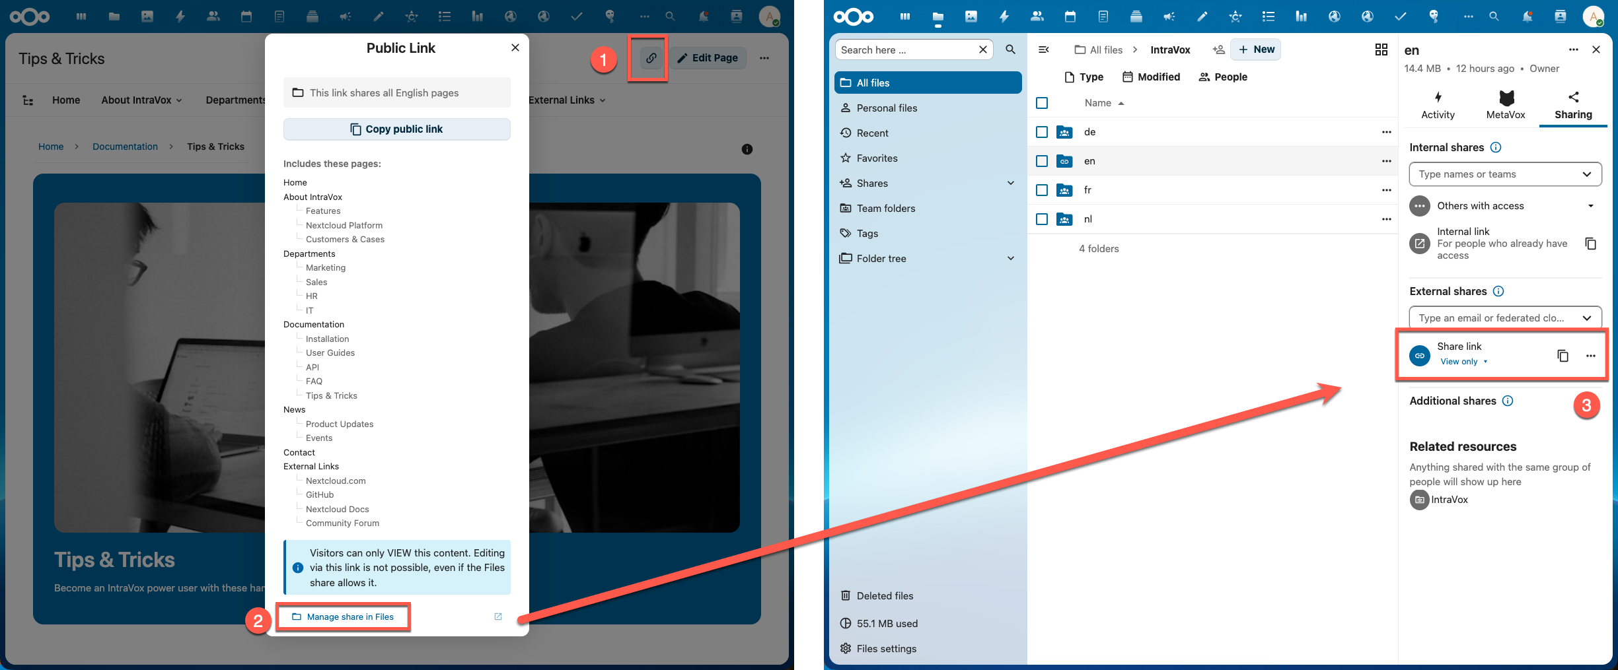Copy the Share link with its clipboard icon

(x=1563, y=356)
